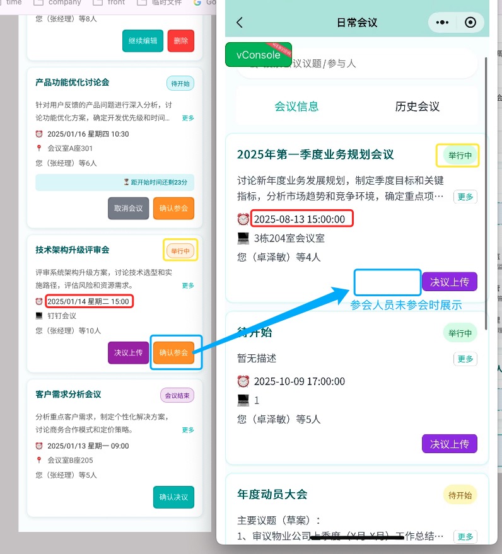This screenshot has width=502, height=554.
Task: Click the 钉钉会议 location text
Action: pos(62,316)
